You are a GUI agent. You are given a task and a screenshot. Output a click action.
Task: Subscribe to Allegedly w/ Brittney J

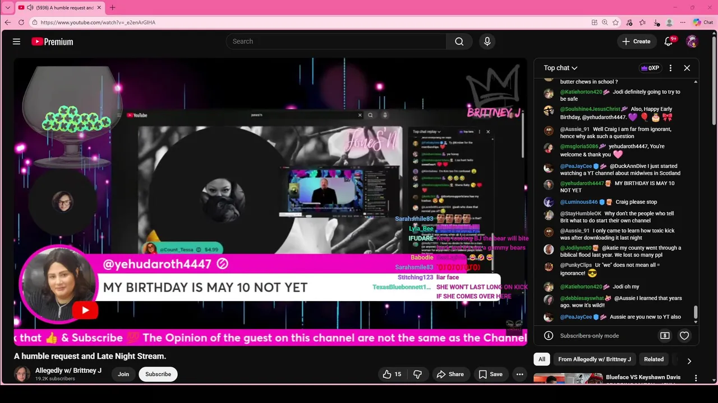[158, 374]
